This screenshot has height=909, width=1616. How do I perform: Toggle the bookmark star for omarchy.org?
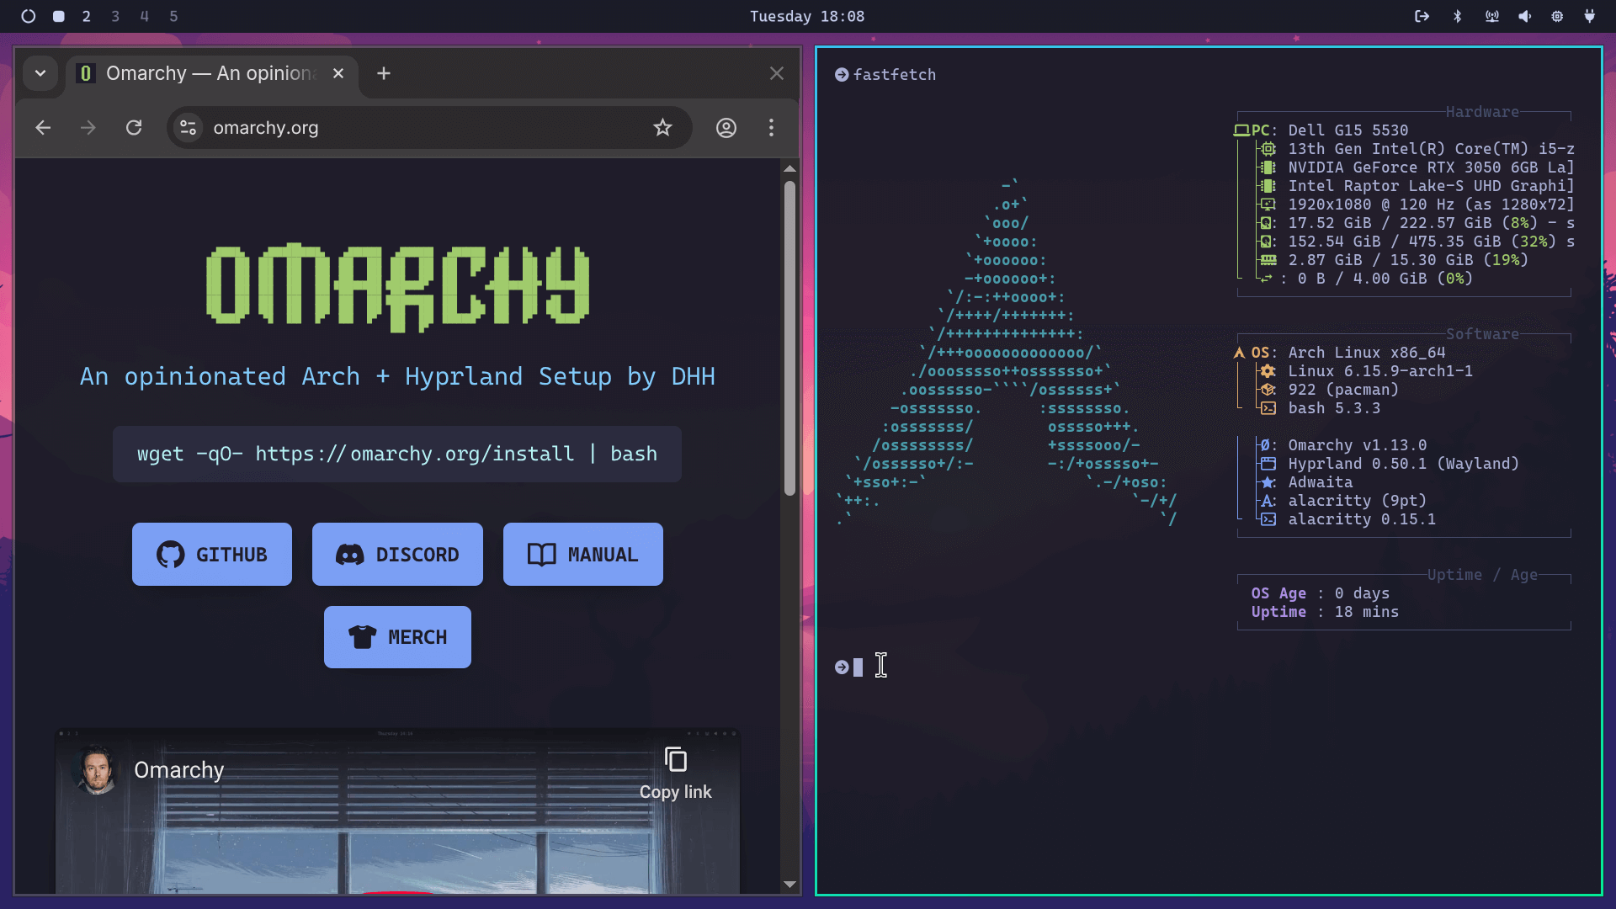663,127
